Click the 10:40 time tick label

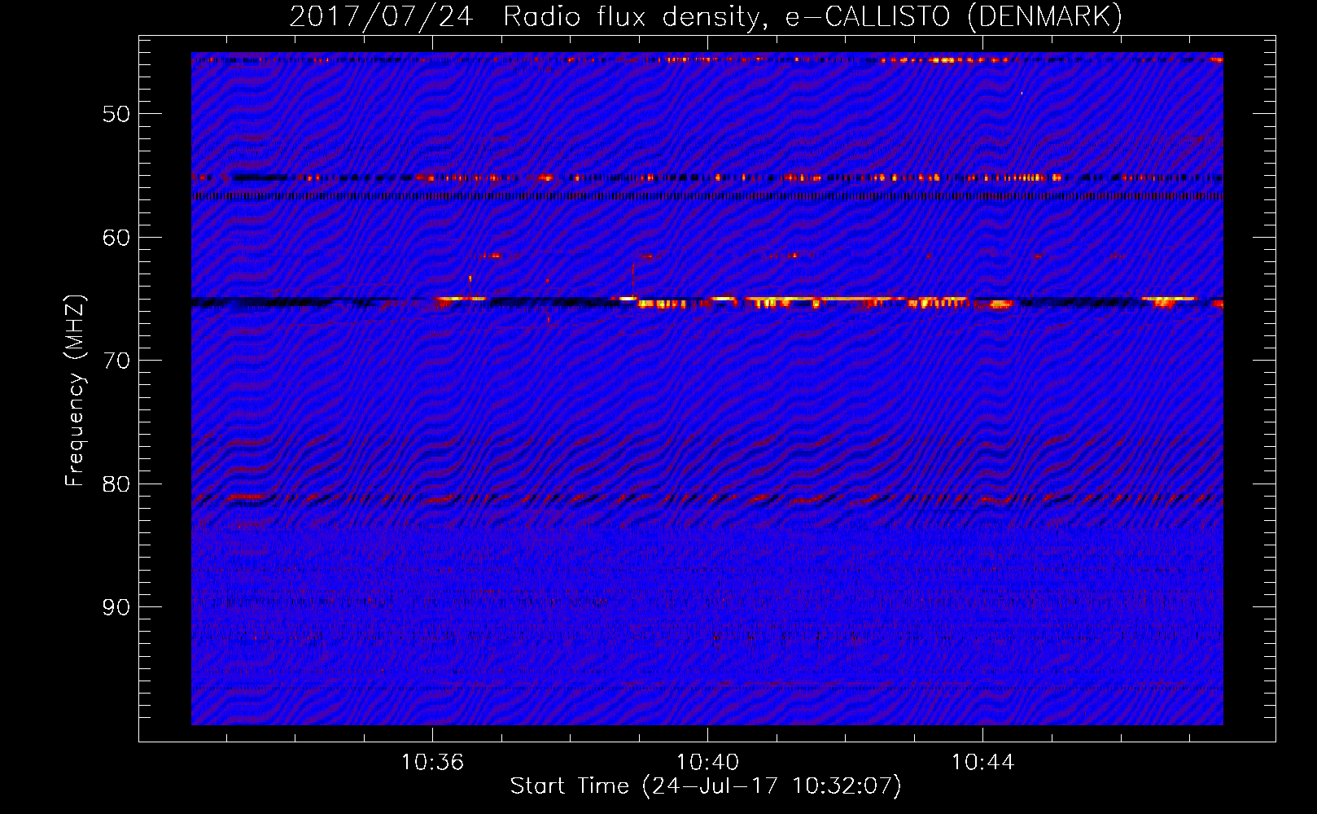point(707,762)
